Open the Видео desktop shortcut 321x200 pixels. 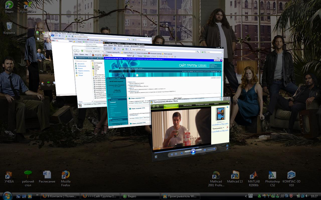pyautogui.click(x=9, y=7)
